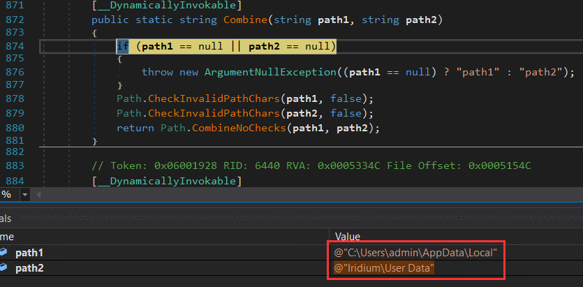The width and height of the screenshot is (583, 287).
Task: Click the path2 variable icon in Locals
Action: tap(3, 268)
